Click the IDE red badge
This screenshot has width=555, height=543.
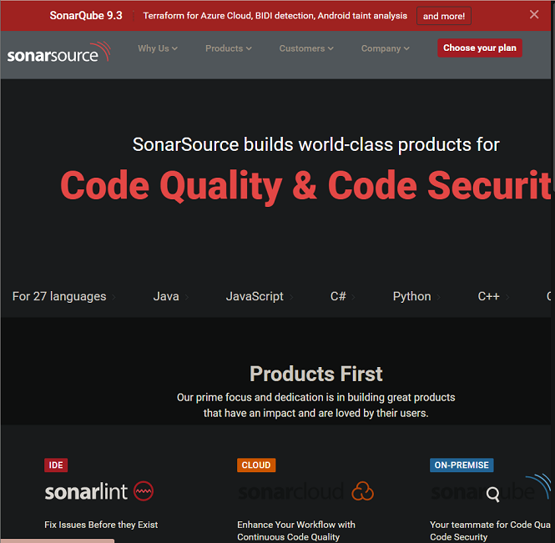pos(56,465)
